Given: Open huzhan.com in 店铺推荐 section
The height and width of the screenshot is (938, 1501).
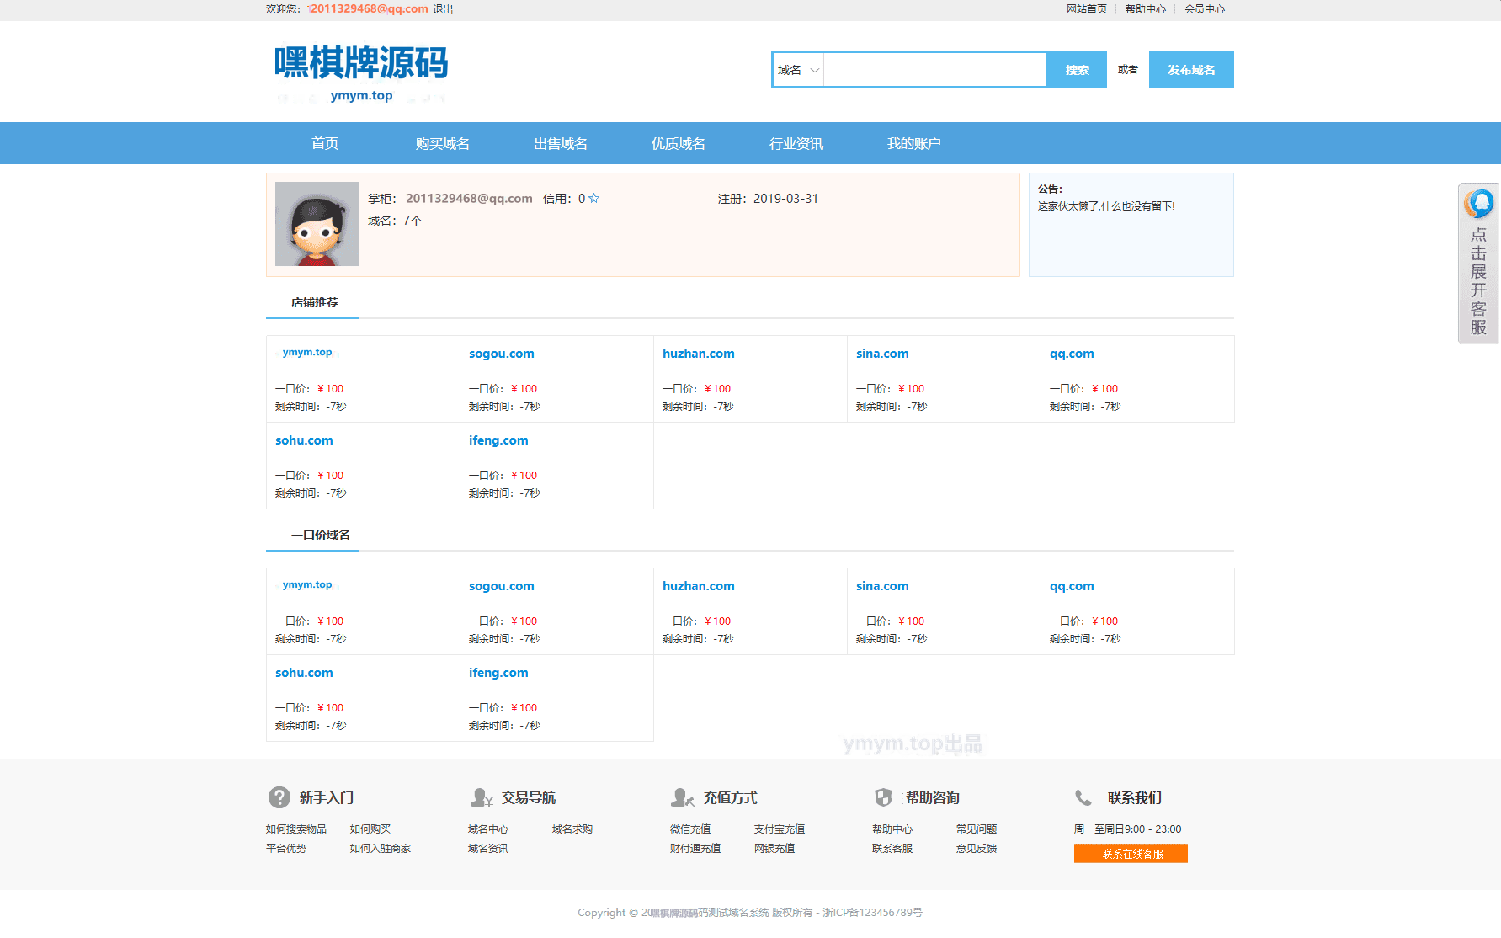Looking at the screenshot, I should click(x=699, y=354).
